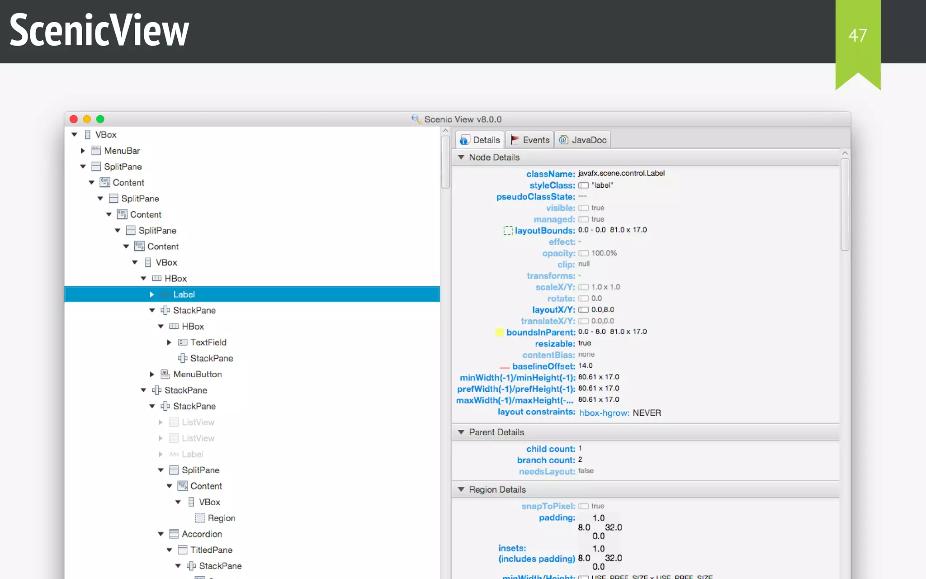Click the Region node icon

pos(200,518)
